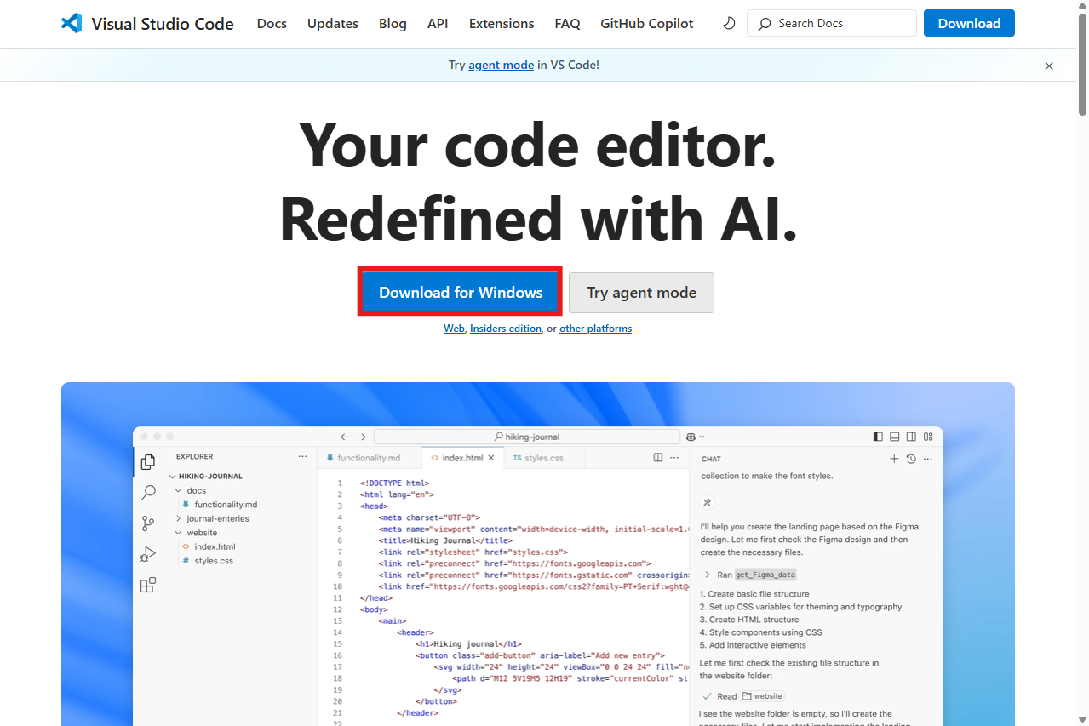
Task: Click the tools icon in chat message
Action: point(707,502)
